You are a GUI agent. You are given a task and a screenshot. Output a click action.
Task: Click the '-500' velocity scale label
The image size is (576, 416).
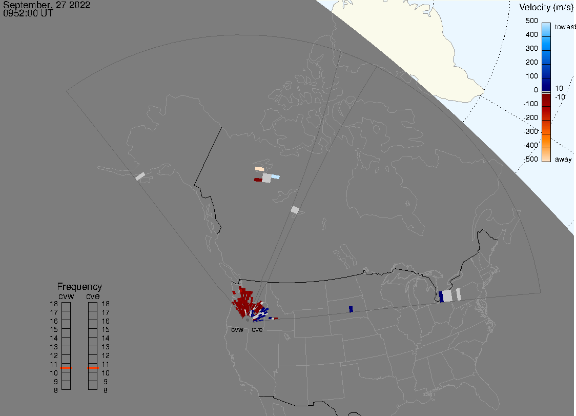point(530,159)
